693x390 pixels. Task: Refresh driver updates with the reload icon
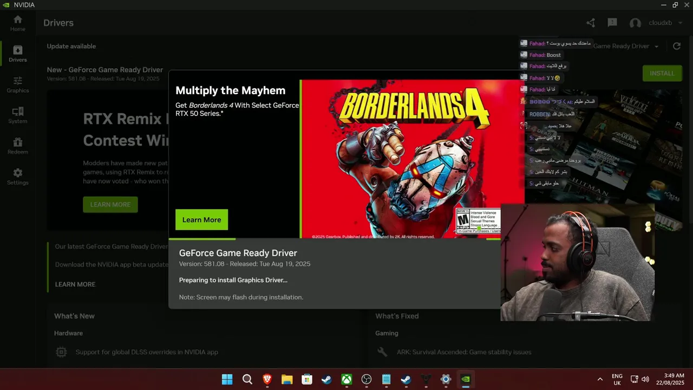[676, 46]
